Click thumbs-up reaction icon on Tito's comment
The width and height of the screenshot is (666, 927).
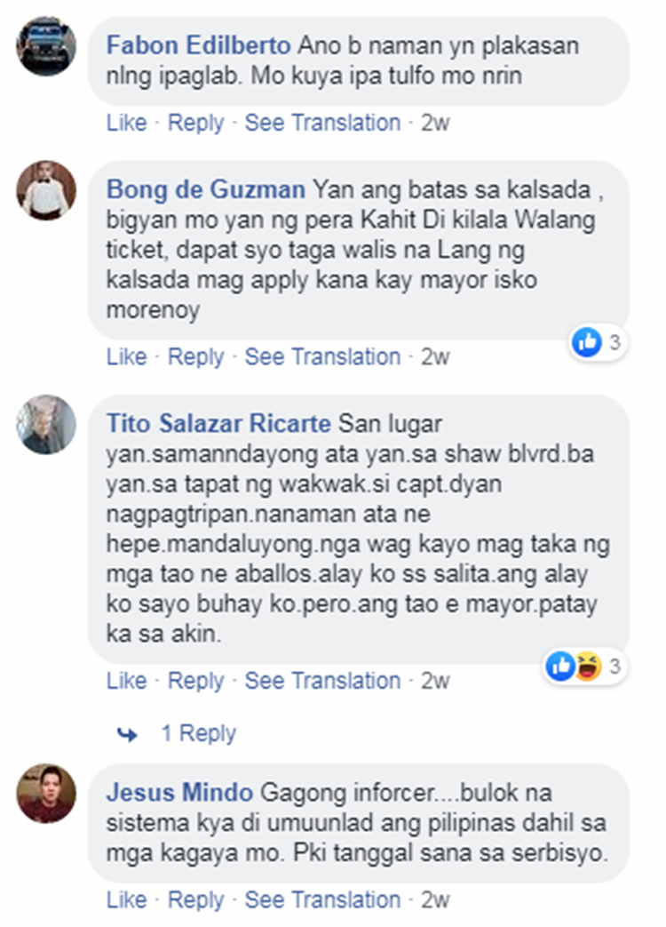coord(561,666)
